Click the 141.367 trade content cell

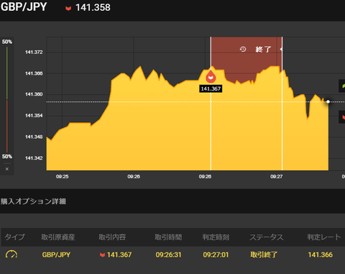click(119, 255)
